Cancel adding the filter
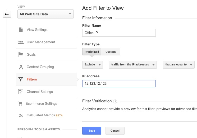 (115, 131)
